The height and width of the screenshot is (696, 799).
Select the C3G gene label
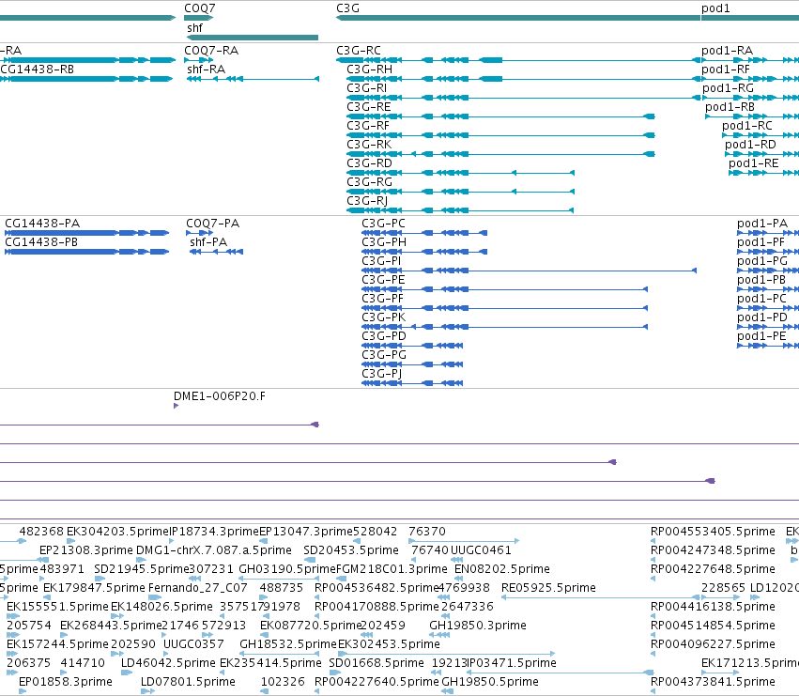pyautogui.click(x=348, y=8)
